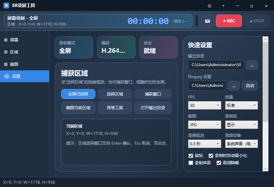Click the 设置 gear icon
Image resolution: width=274 pixels, height=187 pixels.
[7, 76]
